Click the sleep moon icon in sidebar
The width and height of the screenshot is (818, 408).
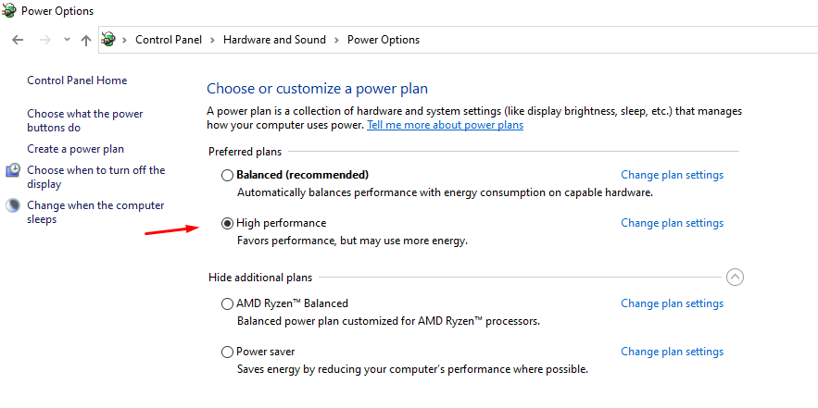point(13,205)
